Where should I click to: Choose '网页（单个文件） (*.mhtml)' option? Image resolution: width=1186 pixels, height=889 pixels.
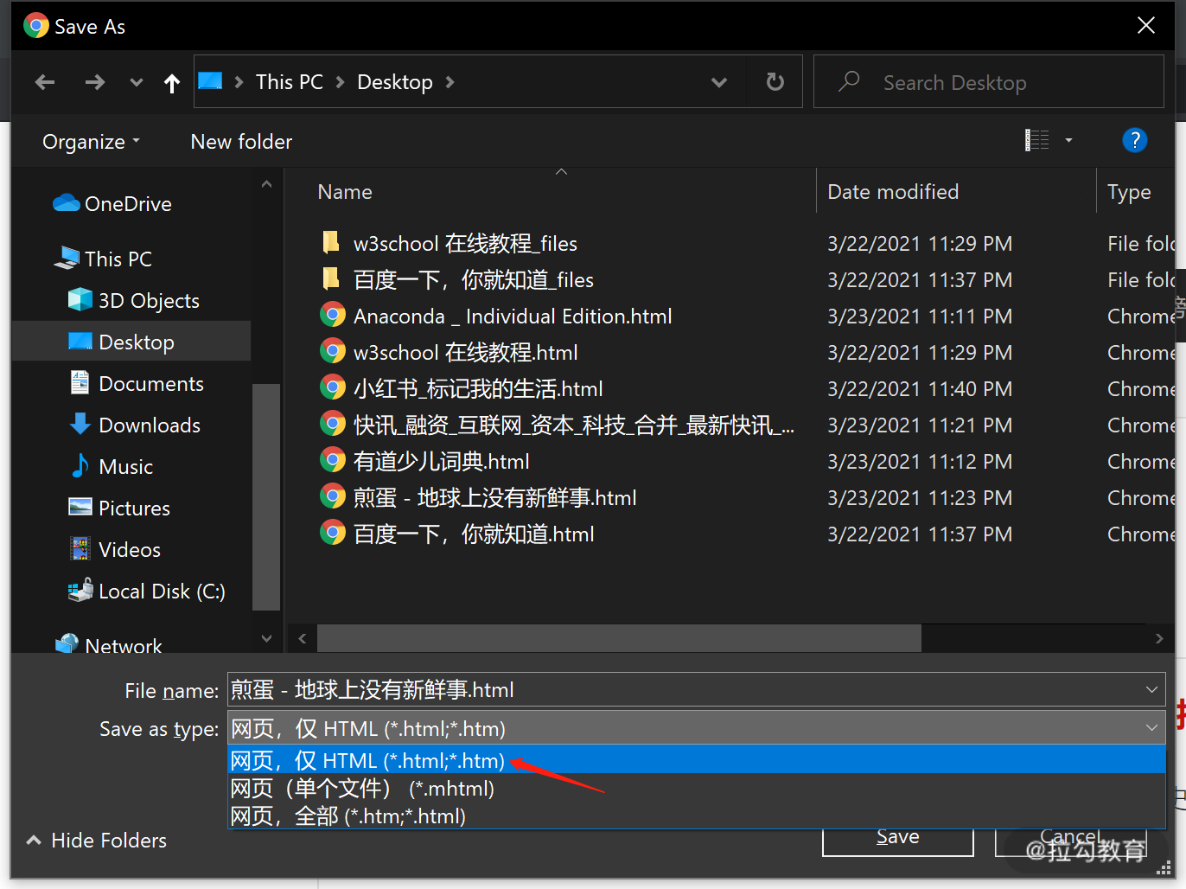point(696,788)
